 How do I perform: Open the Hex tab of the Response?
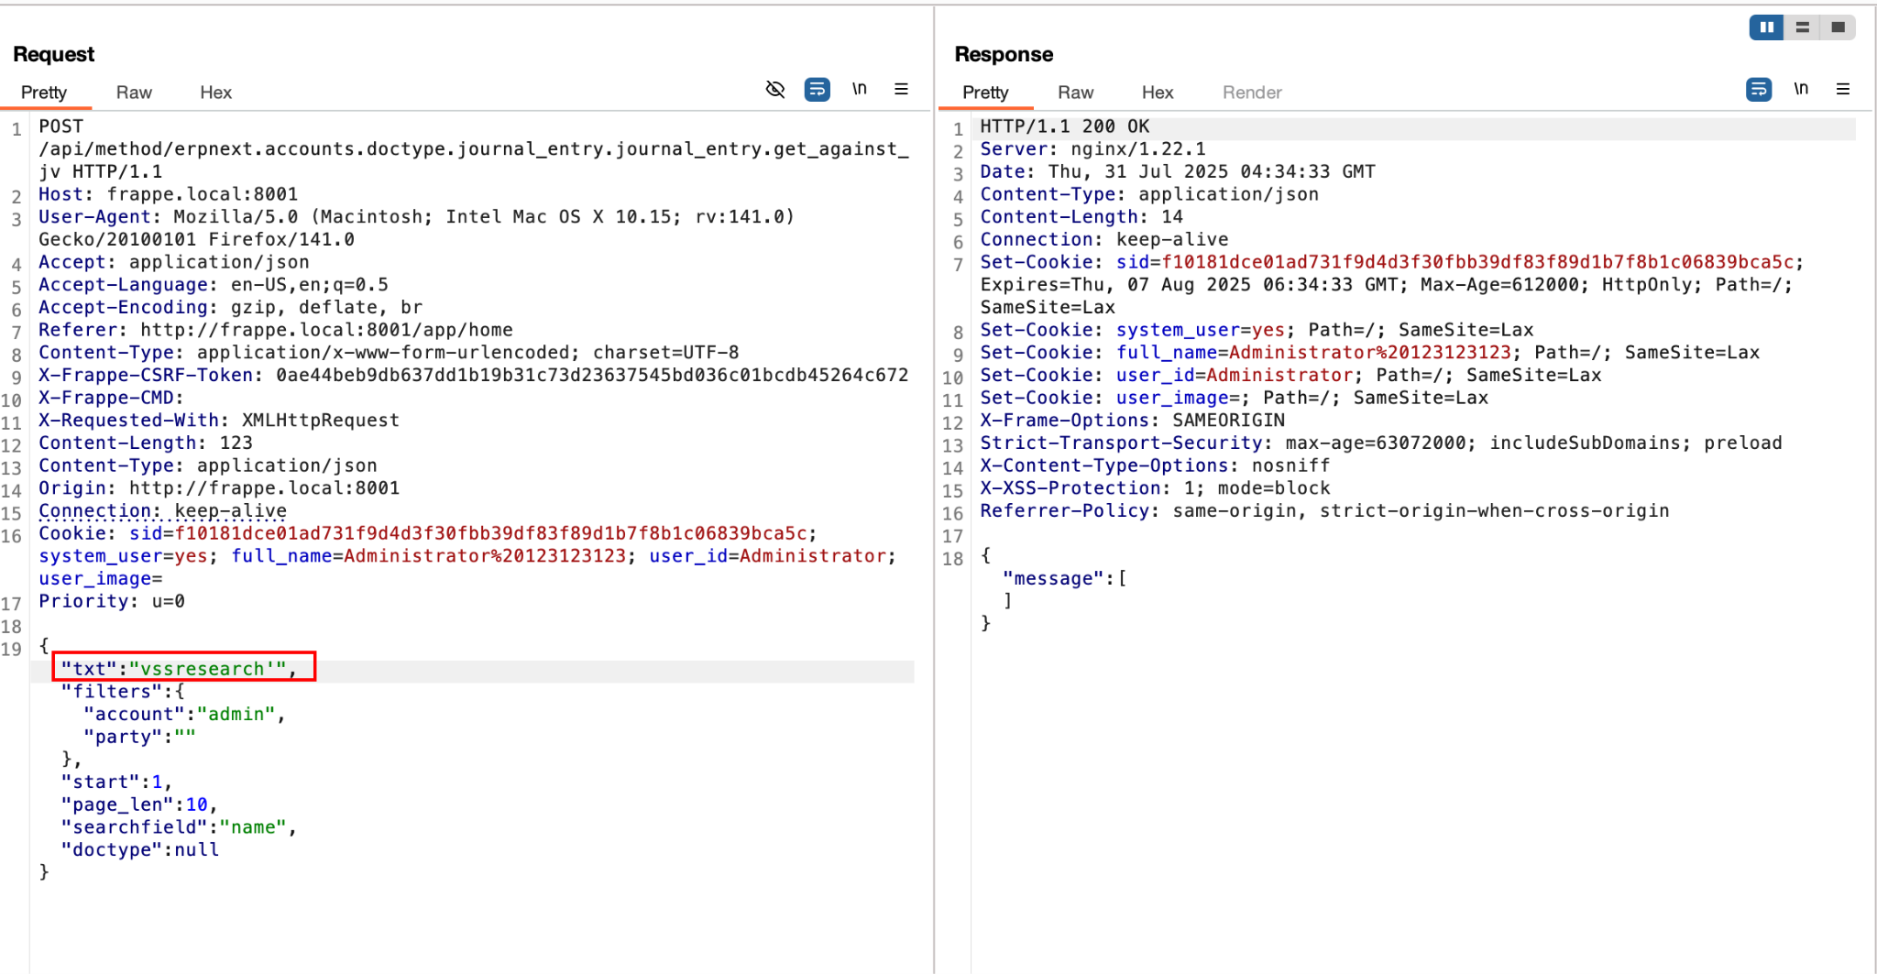click(1157, 92)
